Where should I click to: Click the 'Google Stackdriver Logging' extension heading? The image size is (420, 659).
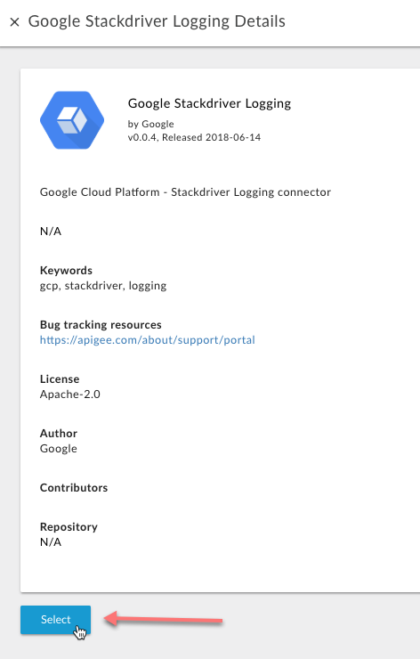209,103
